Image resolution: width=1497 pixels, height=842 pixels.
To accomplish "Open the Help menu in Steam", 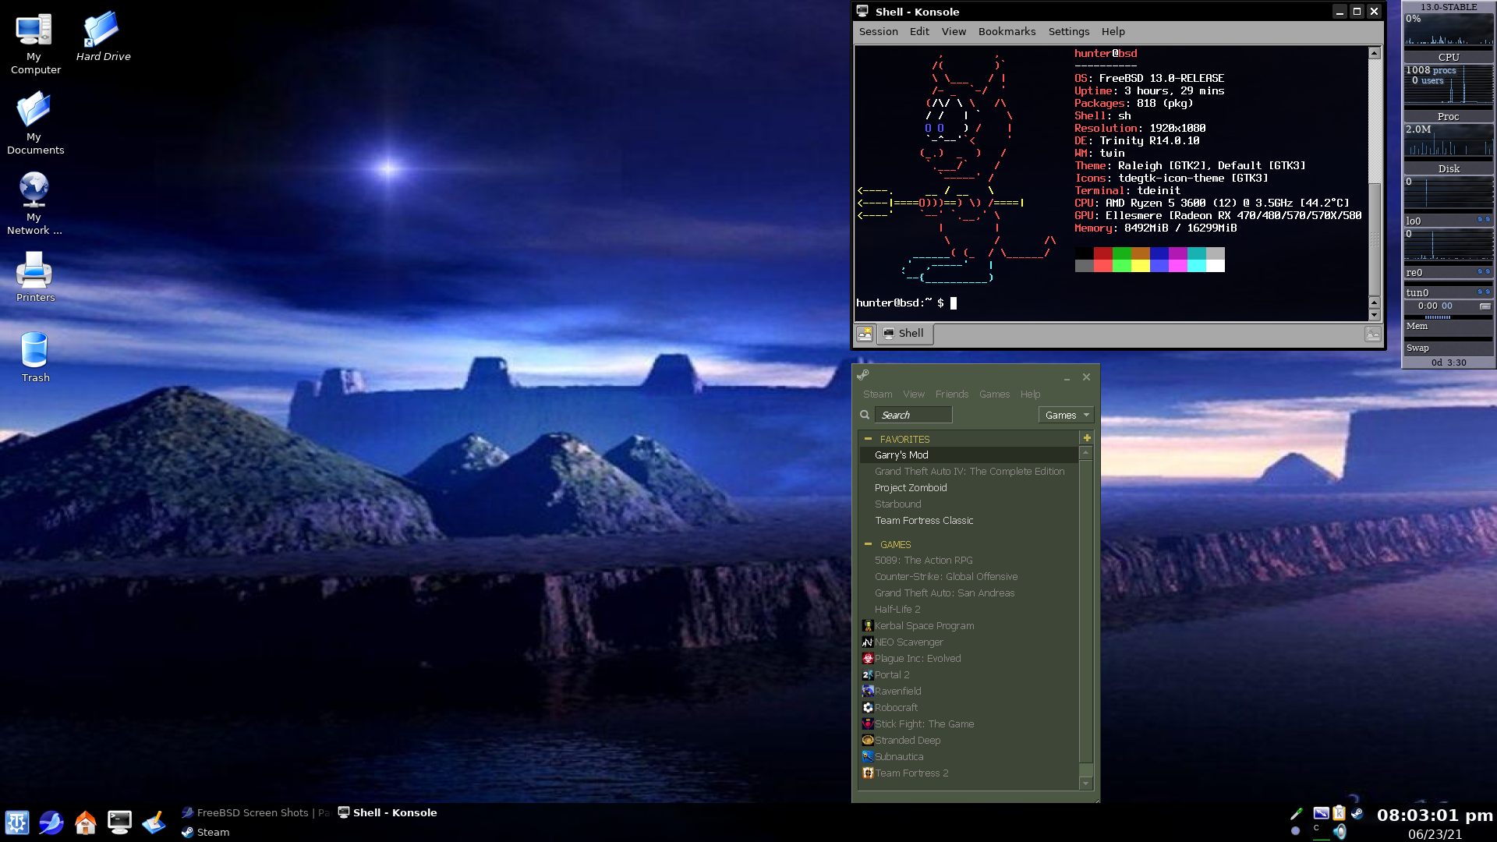I will pos(1030,394).
